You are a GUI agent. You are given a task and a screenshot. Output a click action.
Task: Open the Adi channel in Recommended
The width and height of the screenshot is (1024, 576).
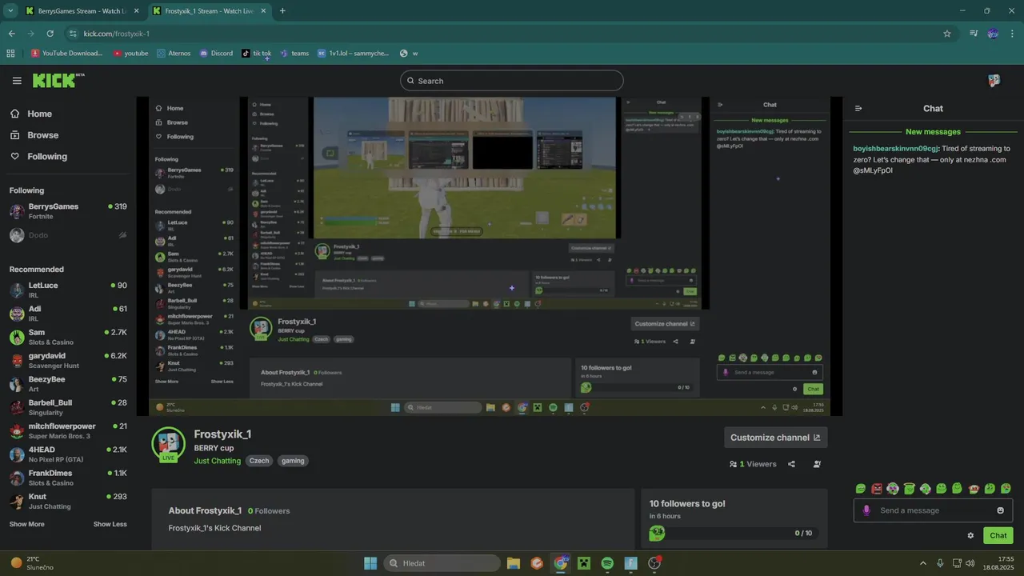pyautogui.click(x=68, y=314)
